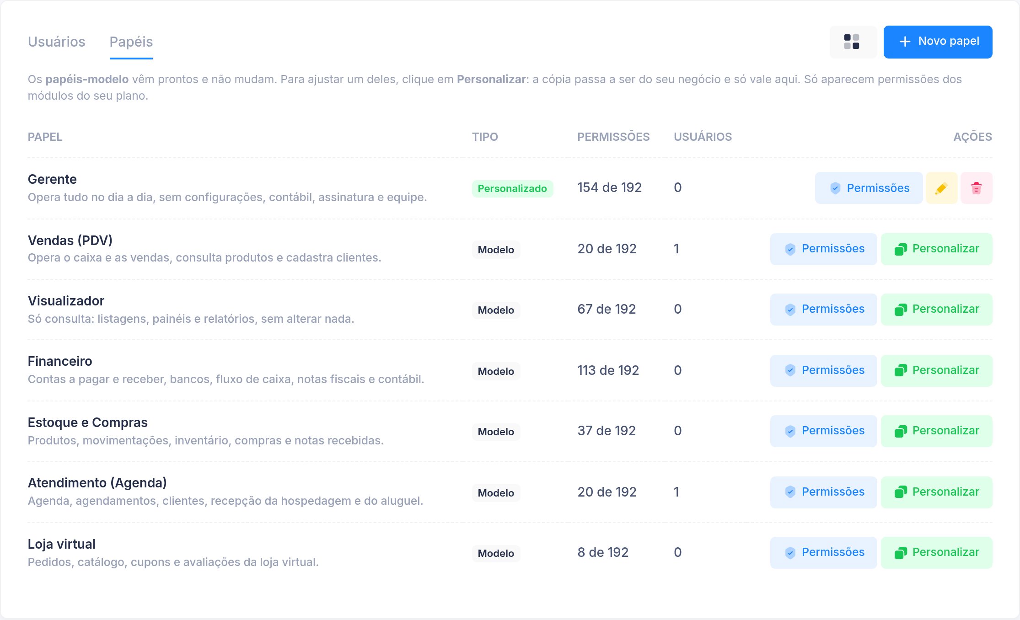Open Permissões for Loja virtual
This screenshot has height=620, width=1020.
[823, 552]
